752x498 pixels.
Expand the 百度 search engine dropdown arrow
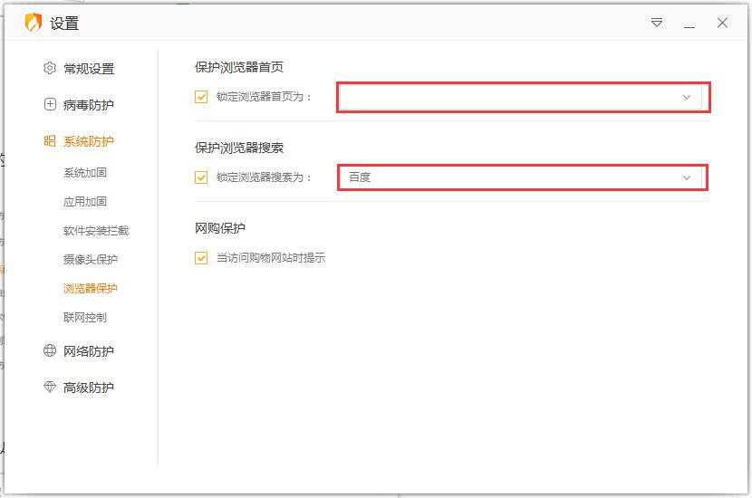pyautogui.click(x=686, y=177)
